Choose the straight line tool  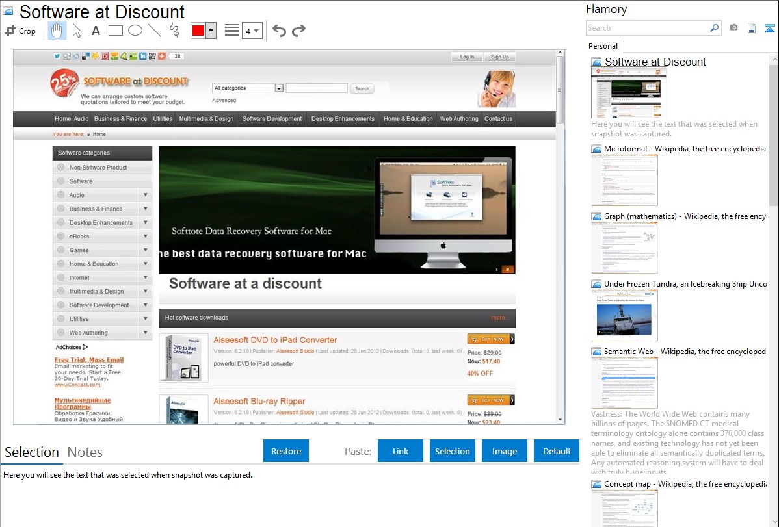point(155,31)
